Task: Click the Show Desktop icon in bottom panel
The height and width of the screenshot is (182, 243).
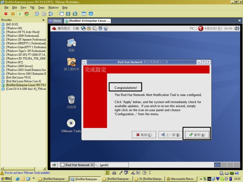Action: [x=54, y=165]
